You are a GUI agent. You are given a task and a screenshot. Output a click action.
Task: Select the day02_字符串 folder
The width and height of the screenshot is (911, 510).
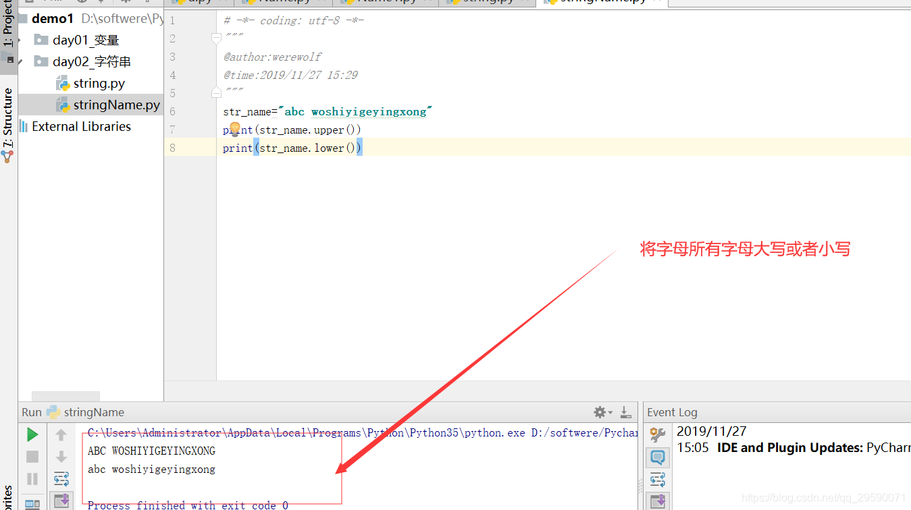(90, 62)
